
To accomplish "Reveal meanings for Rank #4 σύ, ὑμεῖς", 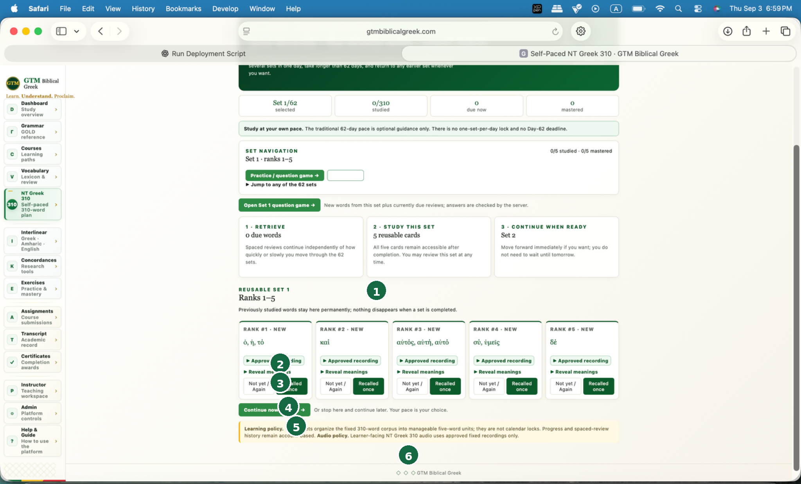I will [497, 372].
